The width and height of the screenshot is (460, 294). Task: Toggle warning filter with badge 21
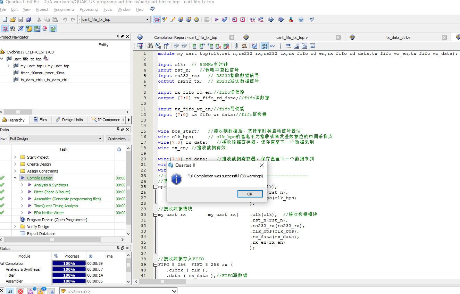(41, 291)
